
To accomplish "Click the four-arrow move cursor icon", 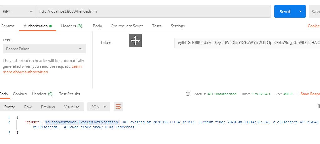I will (x=135, y=41).
